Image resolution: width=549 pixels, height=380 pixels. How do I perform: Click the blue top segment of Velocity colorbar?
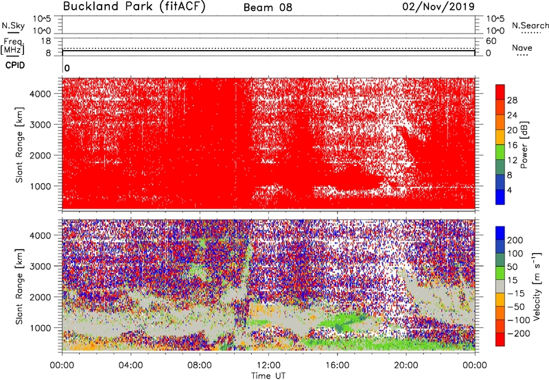click(x=500, y=233)
